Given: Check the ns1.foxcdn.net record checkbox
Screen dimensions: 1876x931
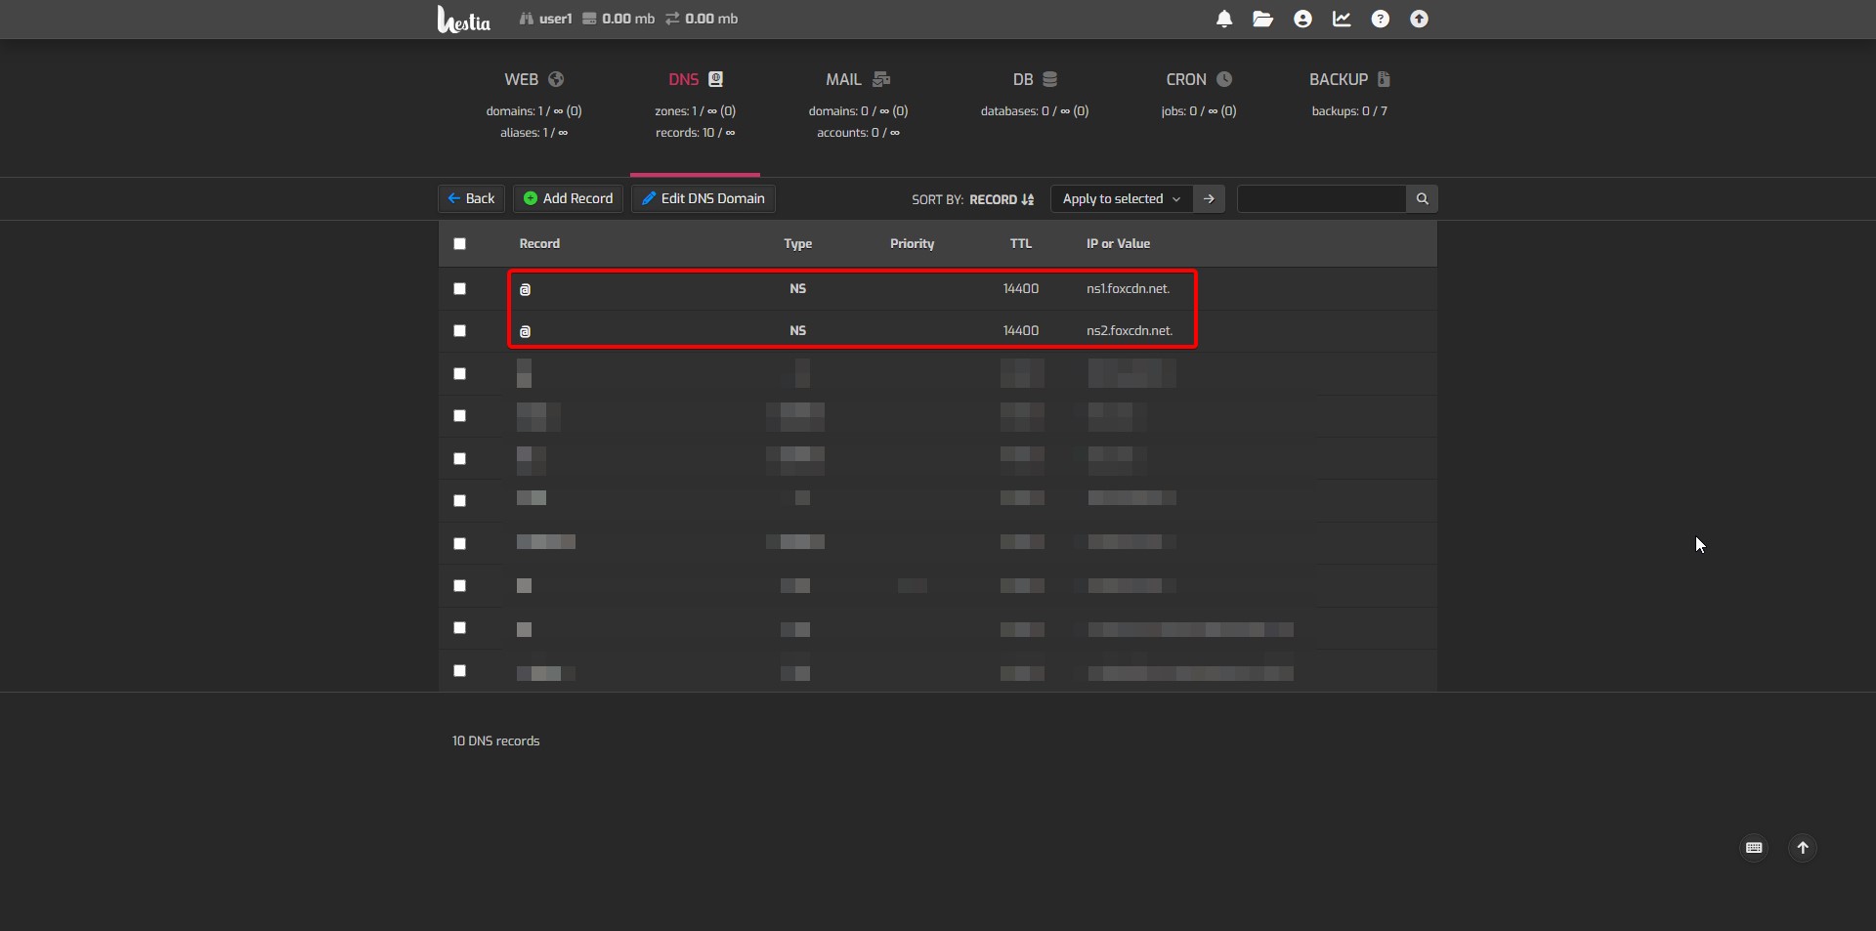Looking at the screenshot, I should (x=460, y=289).
